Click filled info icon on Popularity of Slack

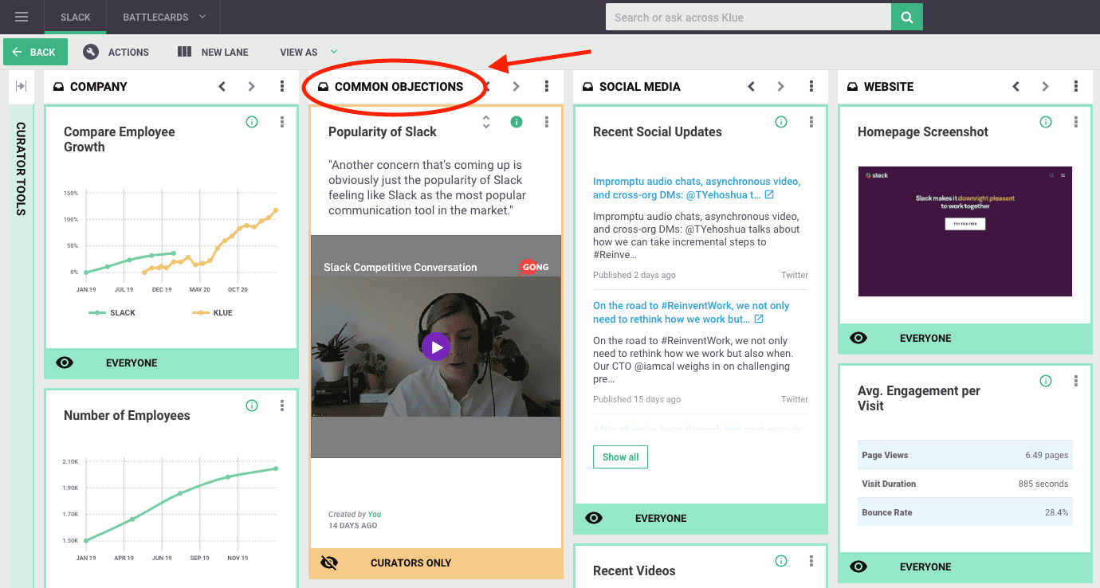tap(517, 122)
